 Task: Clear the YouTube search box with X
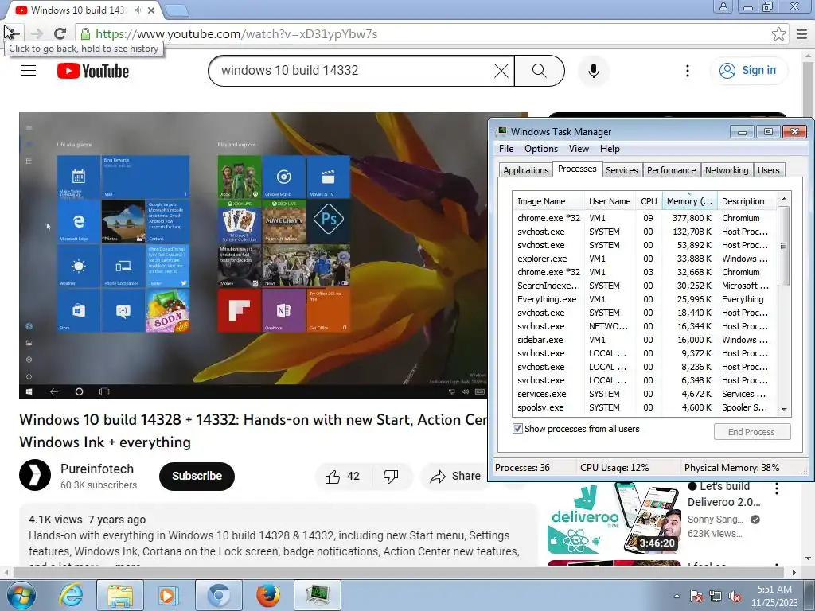(501, 71)
